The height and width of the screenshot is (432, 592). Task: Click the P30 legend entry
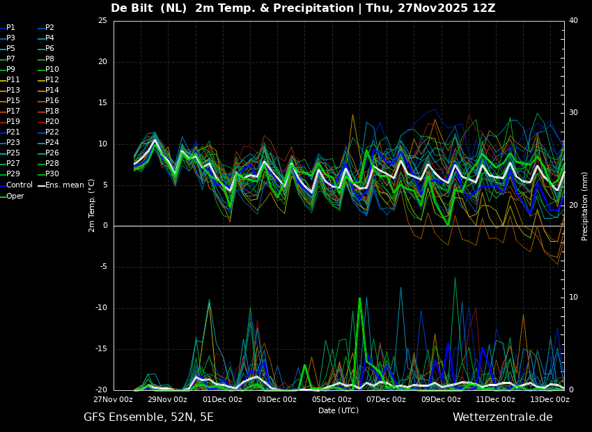49,174
